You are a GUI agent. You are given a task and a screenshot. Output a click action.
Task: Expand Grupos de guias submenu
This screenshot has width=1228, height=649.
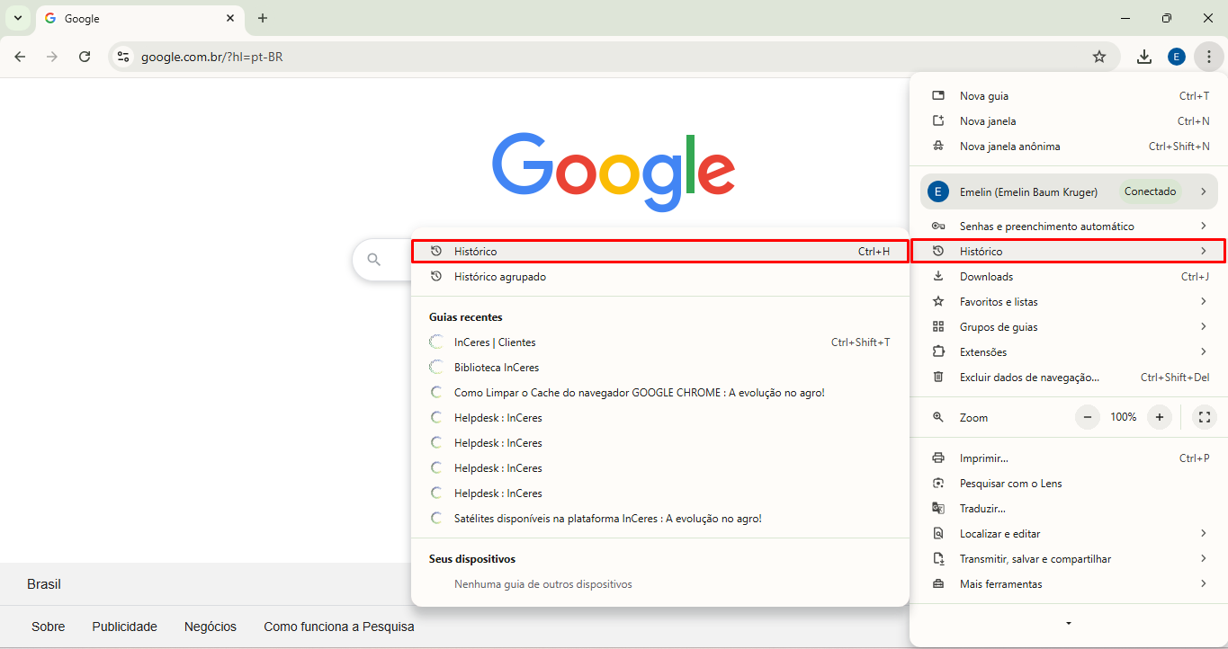click(x=1069, y=327)
